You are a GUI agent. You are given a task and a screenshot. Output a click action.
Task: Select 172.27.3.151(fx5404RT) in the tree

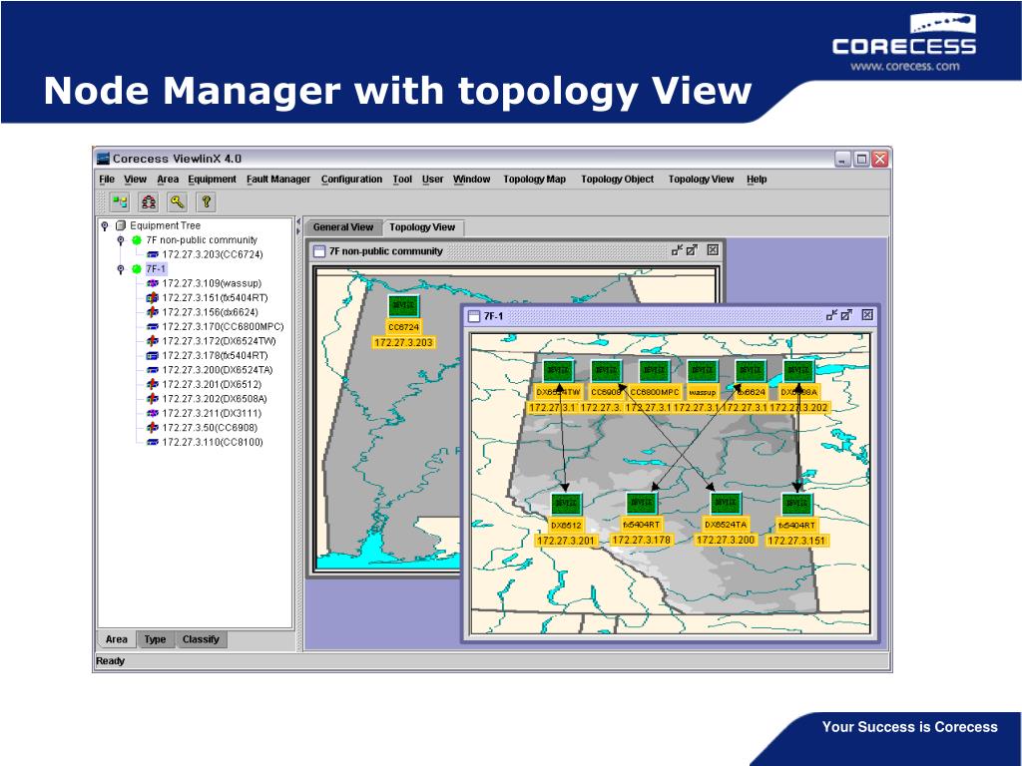click(x=216, y=297)
